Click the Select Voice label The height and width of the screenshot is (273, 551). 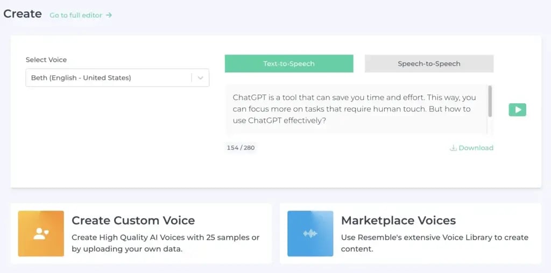point(46,60)
